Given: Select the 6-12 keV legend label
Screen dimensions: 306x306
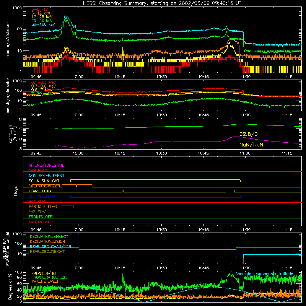Looking at the screenshot, I should [x=41, y=13].
